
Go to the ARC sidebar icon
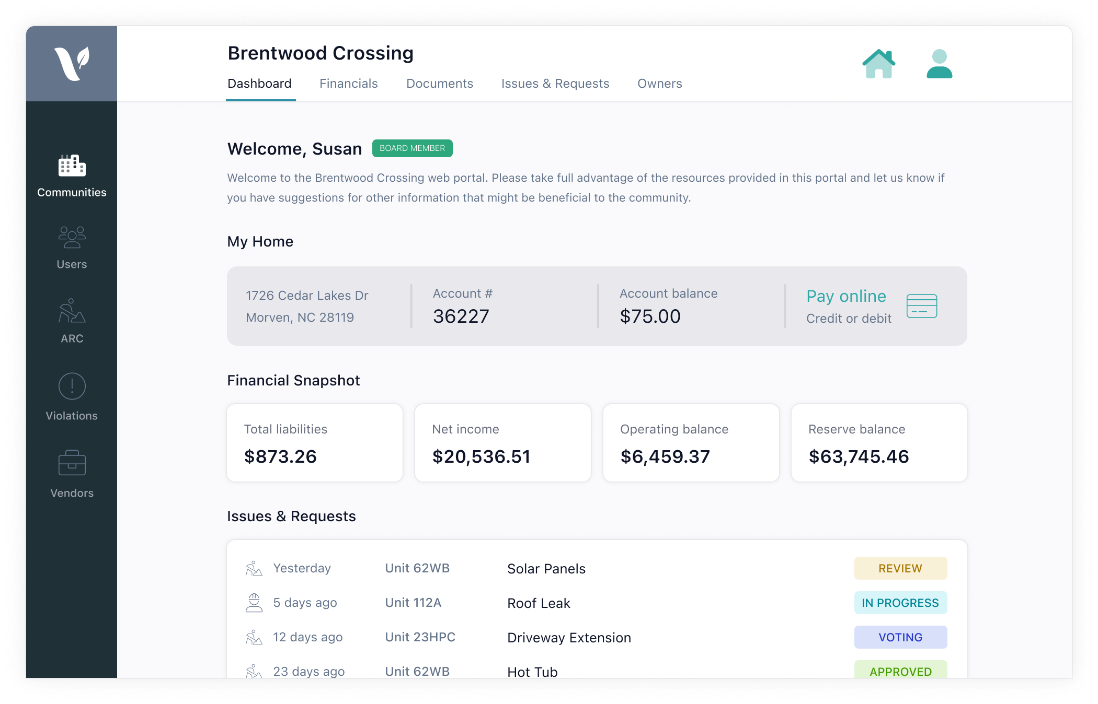(72, 311)
